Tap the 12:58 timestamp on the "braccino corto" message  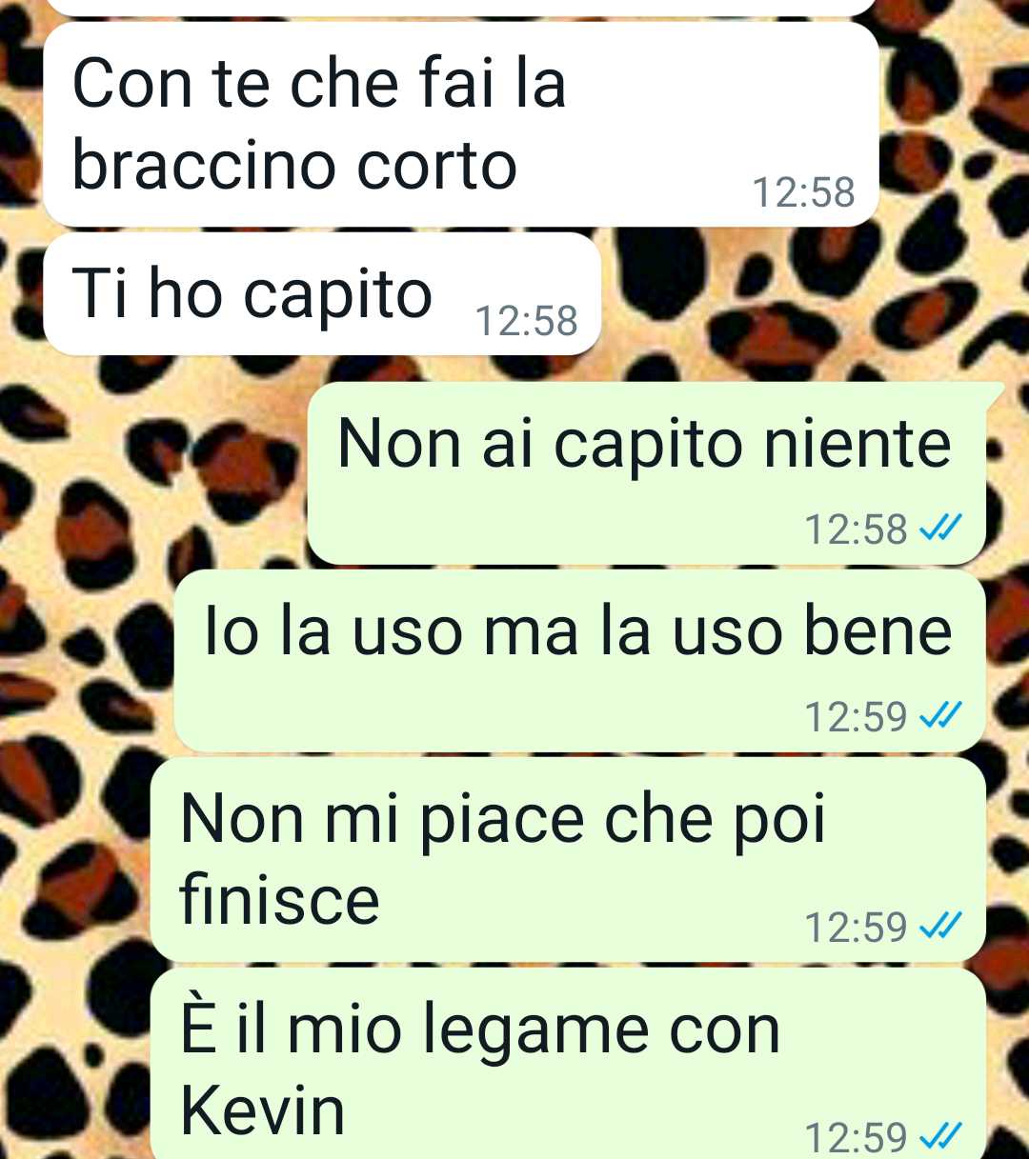click(803, 192)
